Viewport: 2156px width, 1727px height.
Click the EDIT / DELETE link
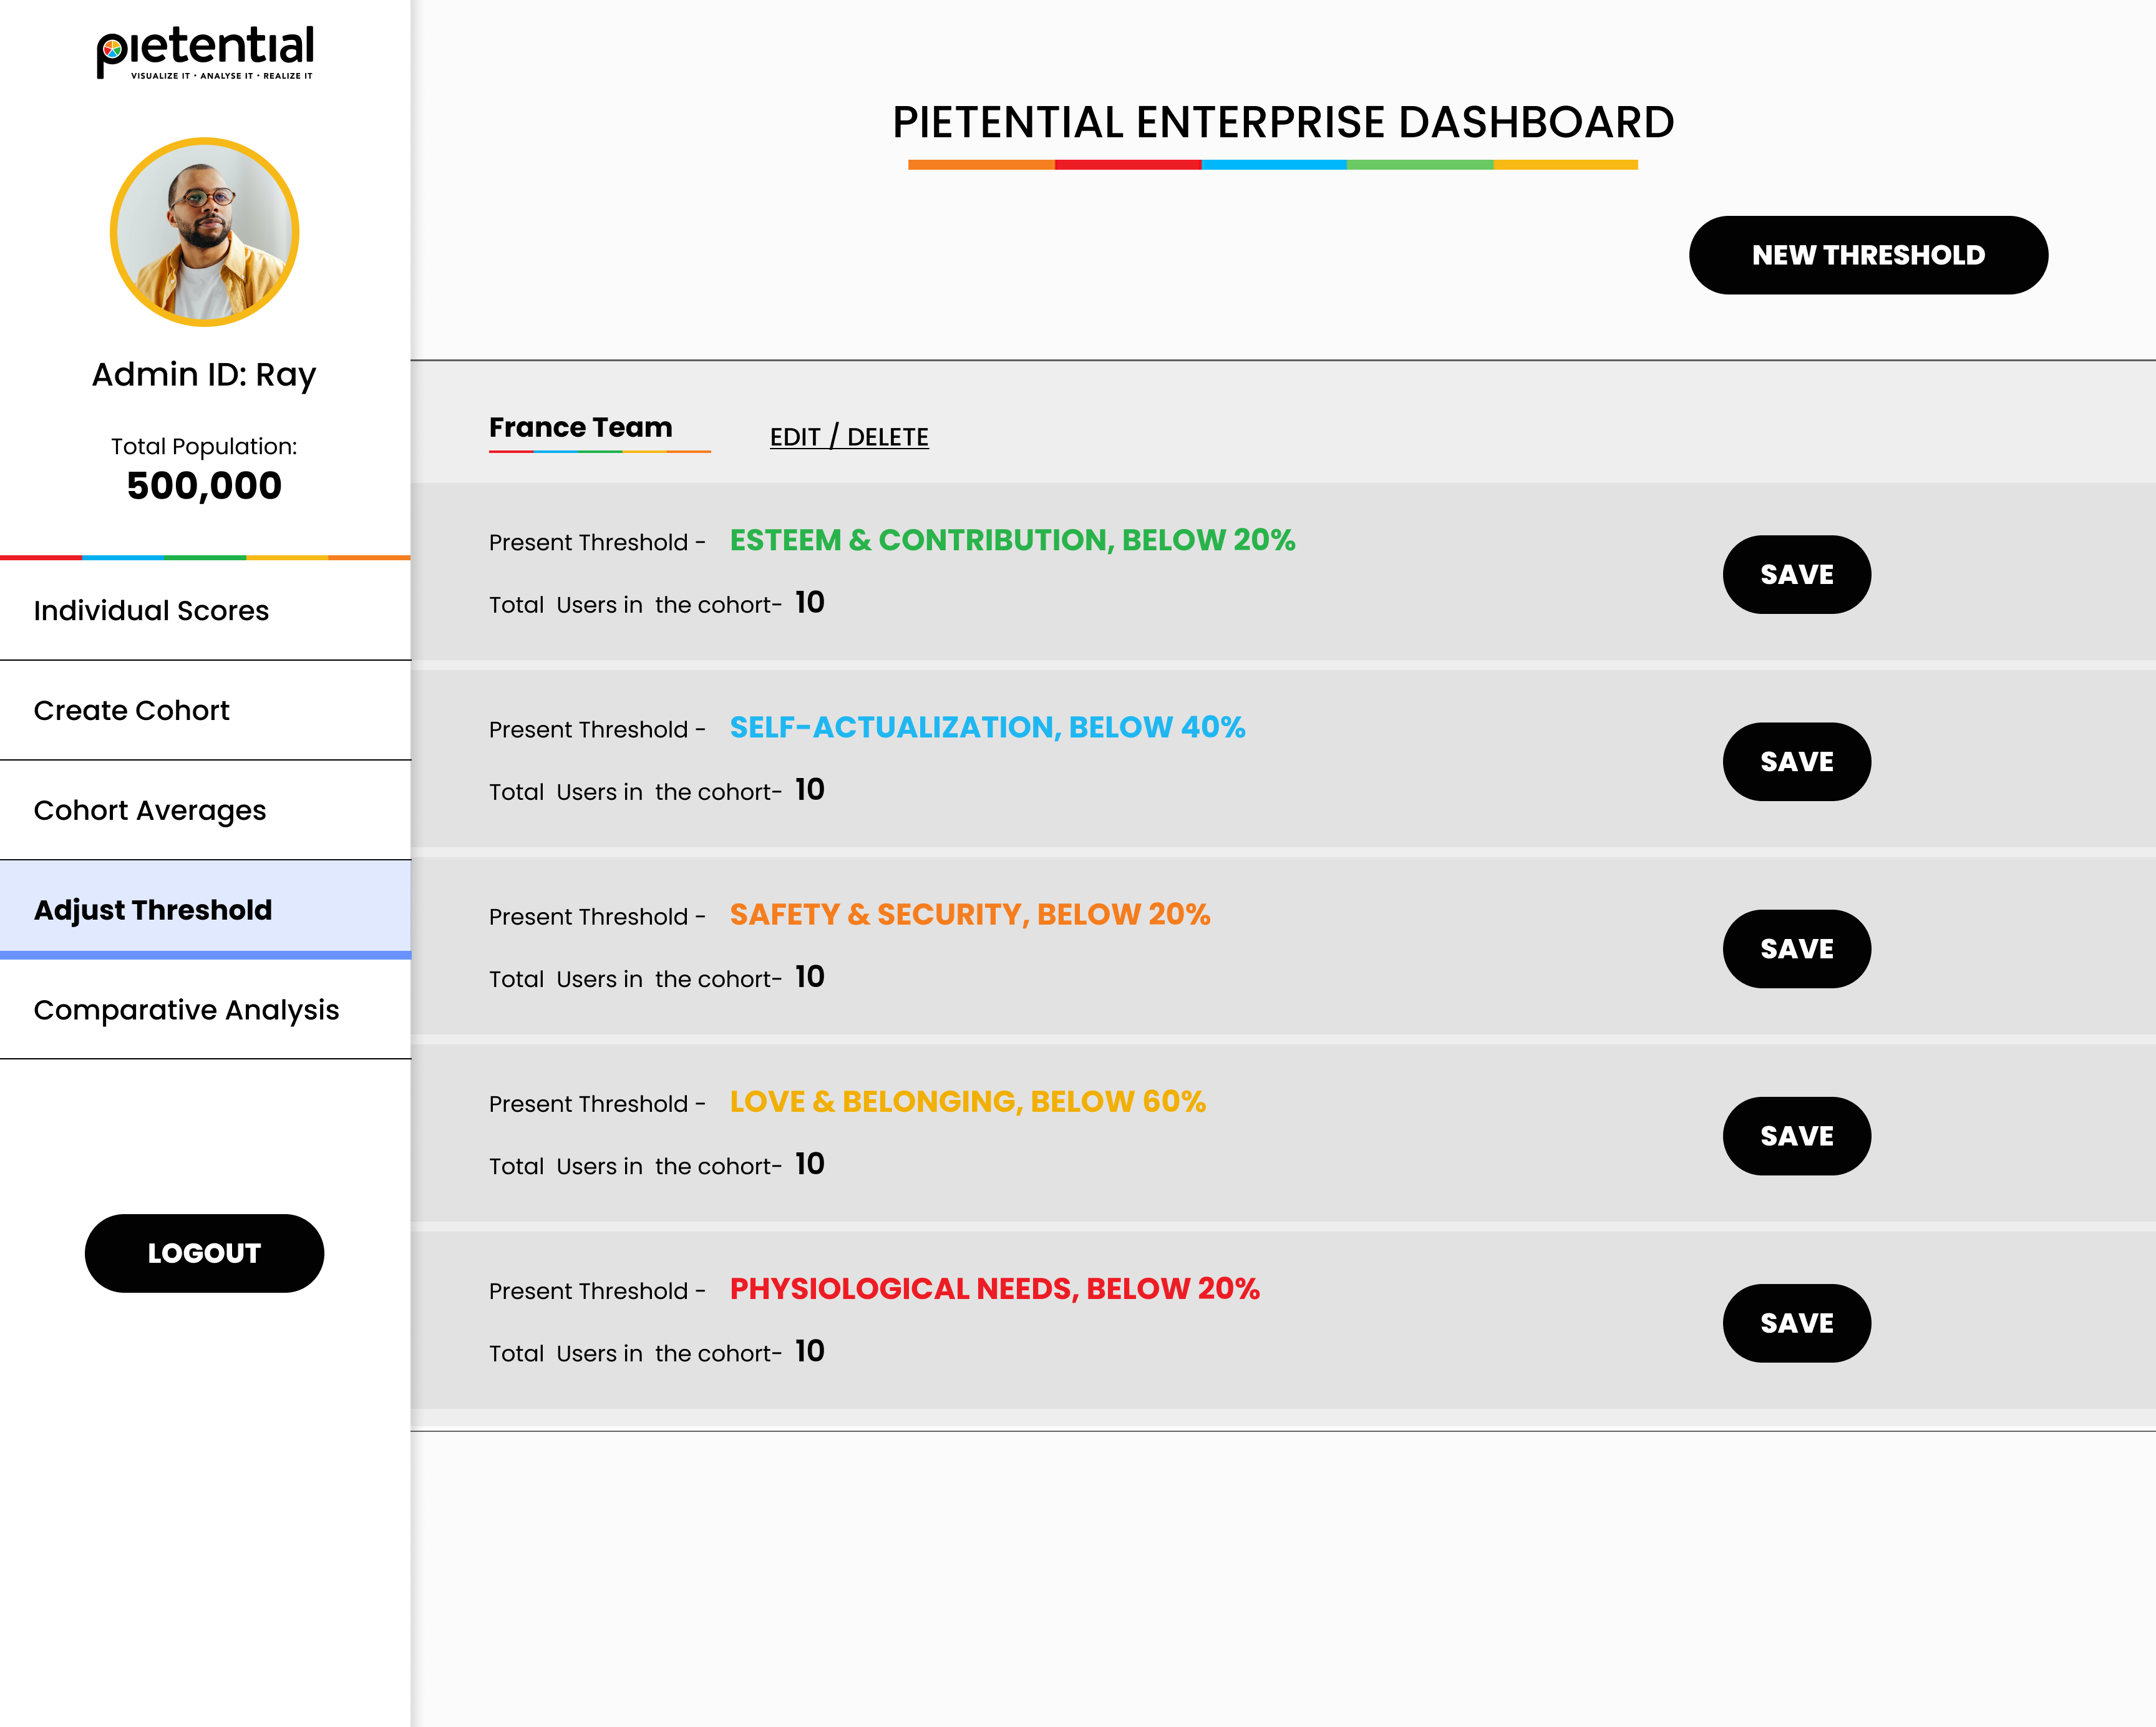pos(848,437)
